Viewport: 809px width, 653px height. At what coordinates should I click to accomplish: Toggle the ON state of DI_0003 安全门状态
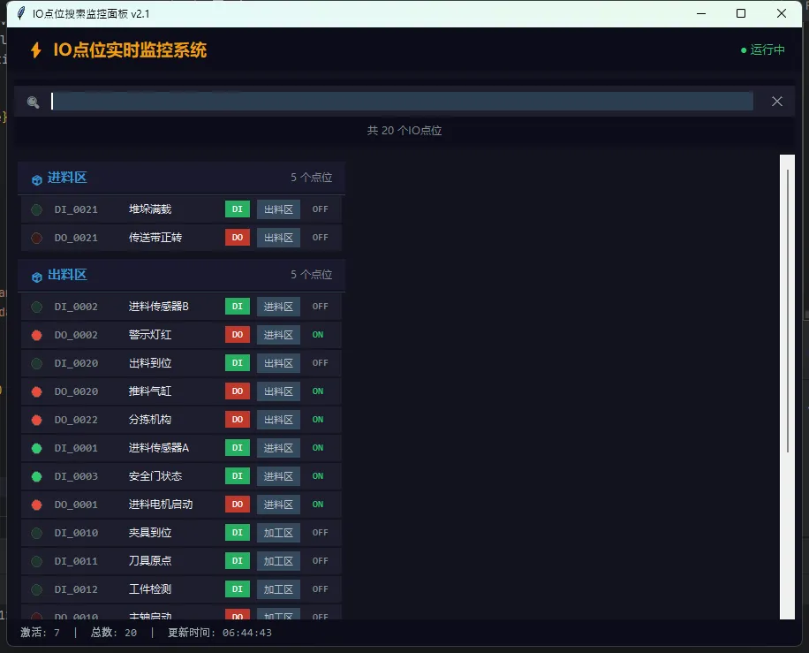318,476
